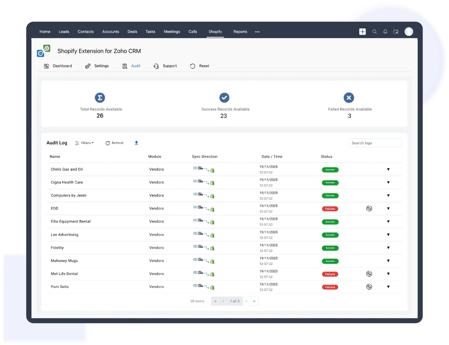Click the Filters slider icon
The width and height of the screenshot is (449, 345).
coord(77,143)
